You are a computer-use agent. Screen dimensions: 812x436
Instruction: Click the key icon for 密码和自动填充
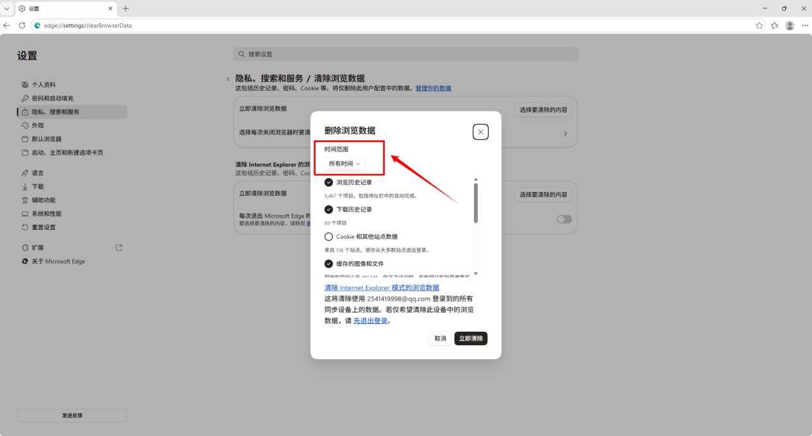tap(25, 99)
